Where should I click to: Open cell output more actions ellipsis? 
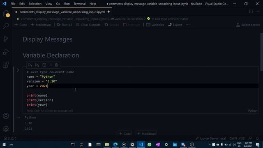tap(18, 118)
